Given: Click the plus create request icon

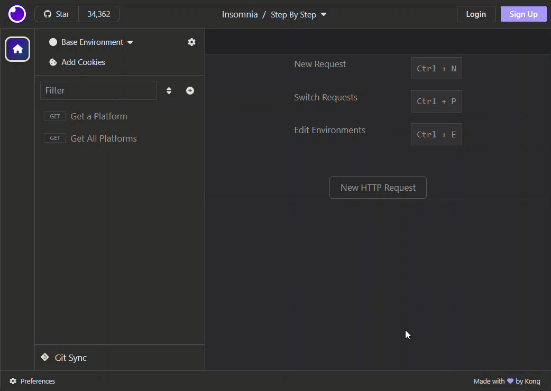Looking at the screenshot, I should [x=190, y=90].
